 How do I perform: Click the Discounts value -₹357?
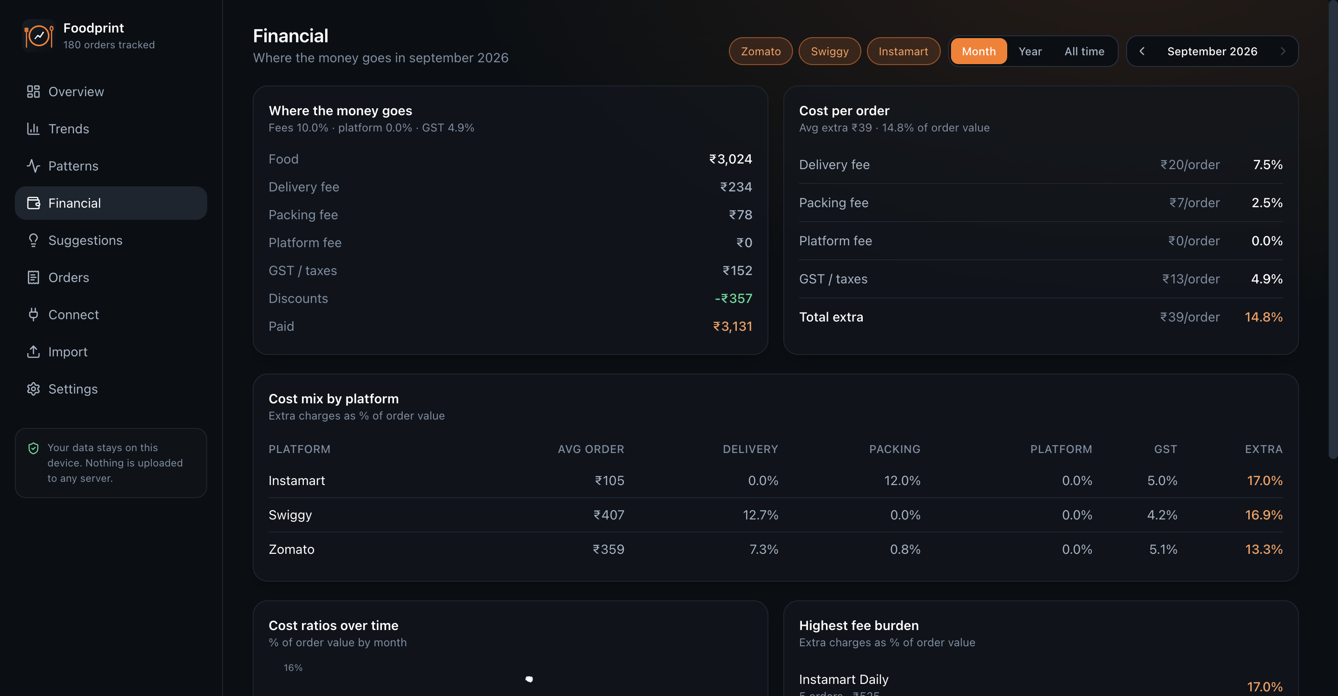tap(734, 299)
